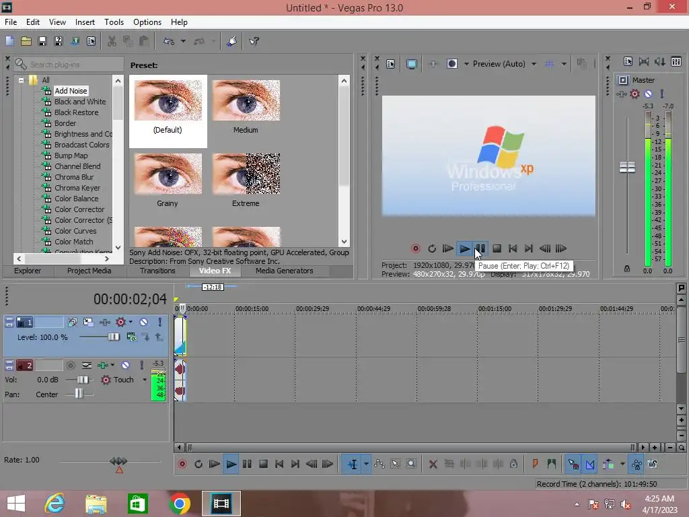689x517 pixels.
Task: Open the Edit tool dropdown arrow
Action: pos(366,464)
